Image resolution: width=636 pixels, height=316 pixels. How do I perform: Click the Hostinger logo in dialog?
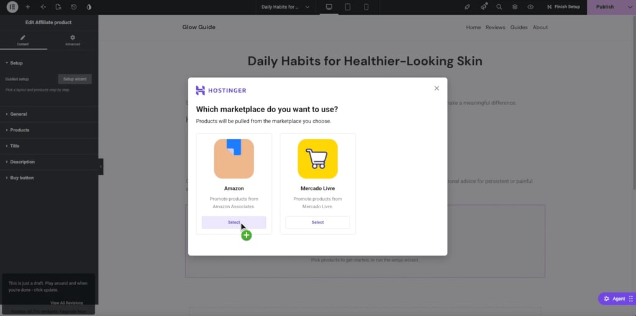pyautogui.click(x=221, y=90)
